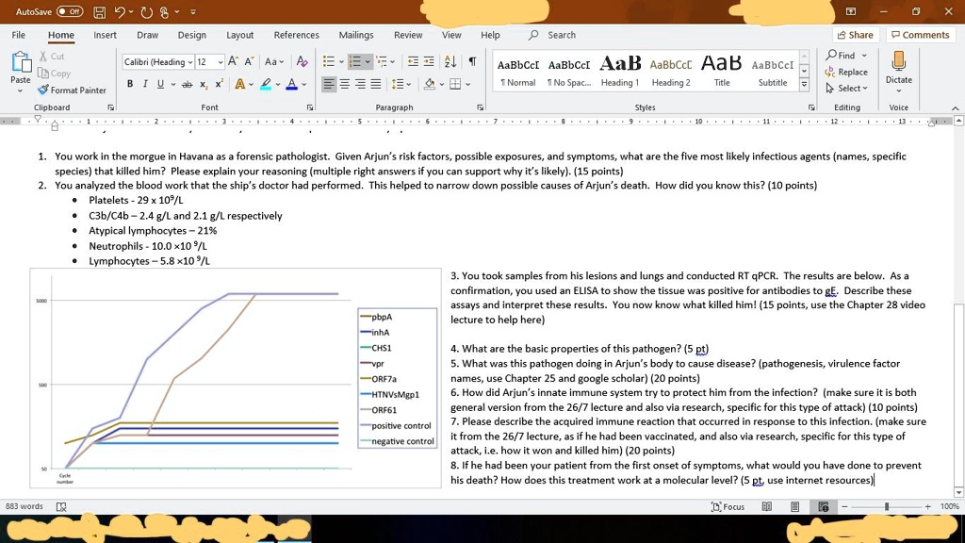Switch to the Layout tab
The height and width of the screenshot is (543, 965).
click(x=239, y=35)
